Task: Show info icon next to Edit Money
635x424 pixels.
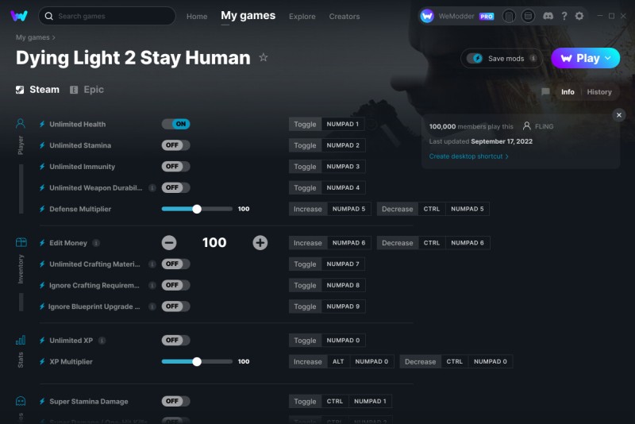Action: tap(96, 243)
